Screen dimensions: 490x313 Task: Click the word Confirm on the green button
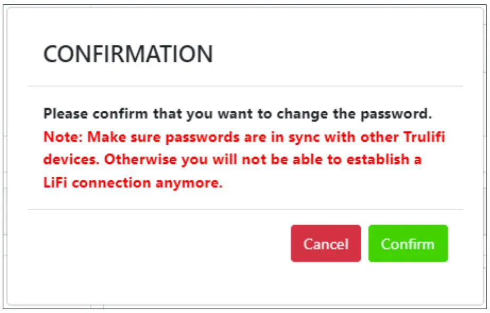(408, 243)
